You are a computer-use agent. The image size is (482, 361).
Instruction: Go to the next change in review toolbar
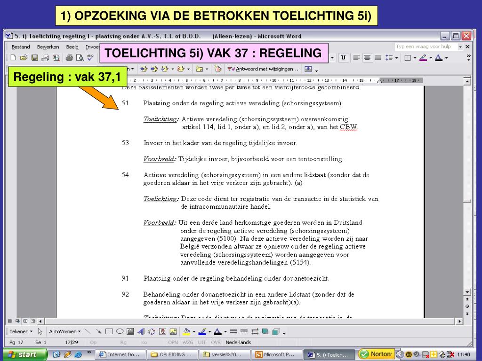pyautogui.click(x=154, y=69)
